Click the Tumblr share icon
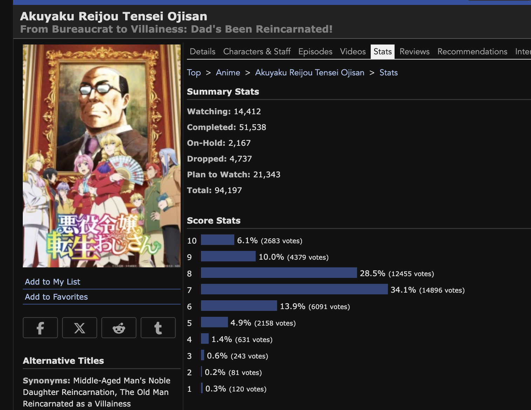Viewport: 531px width, 410px height. click(x=158, y=328)
